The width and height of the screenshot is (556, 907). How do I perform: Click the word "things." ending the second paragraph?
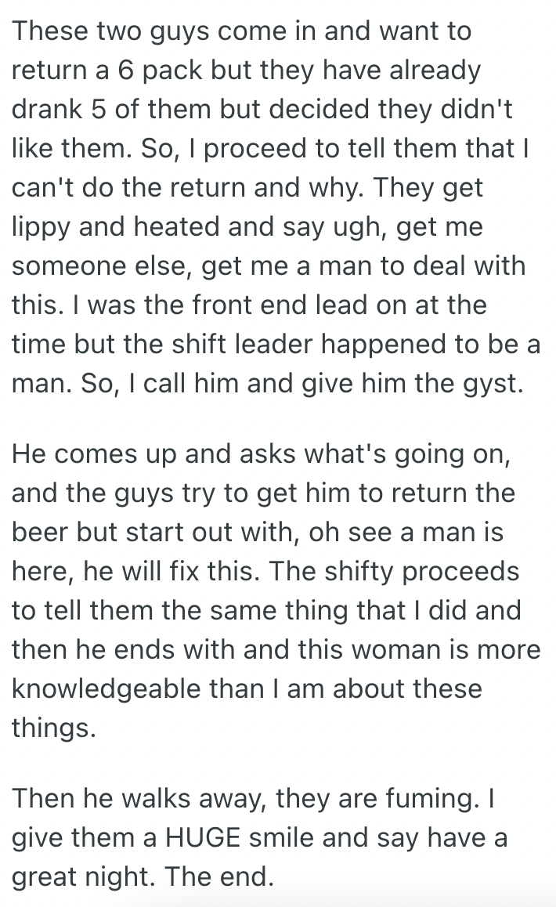54,727
